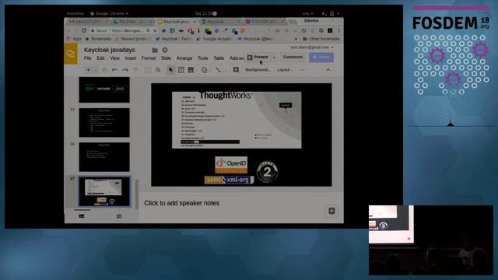The width and height of the screenshot is (498, 280).
Task: Open the Insert menu
Action: (131, 58)
